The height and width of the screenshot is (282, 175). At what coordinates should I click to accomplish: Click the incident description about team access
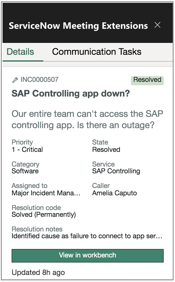coord(87,119)
